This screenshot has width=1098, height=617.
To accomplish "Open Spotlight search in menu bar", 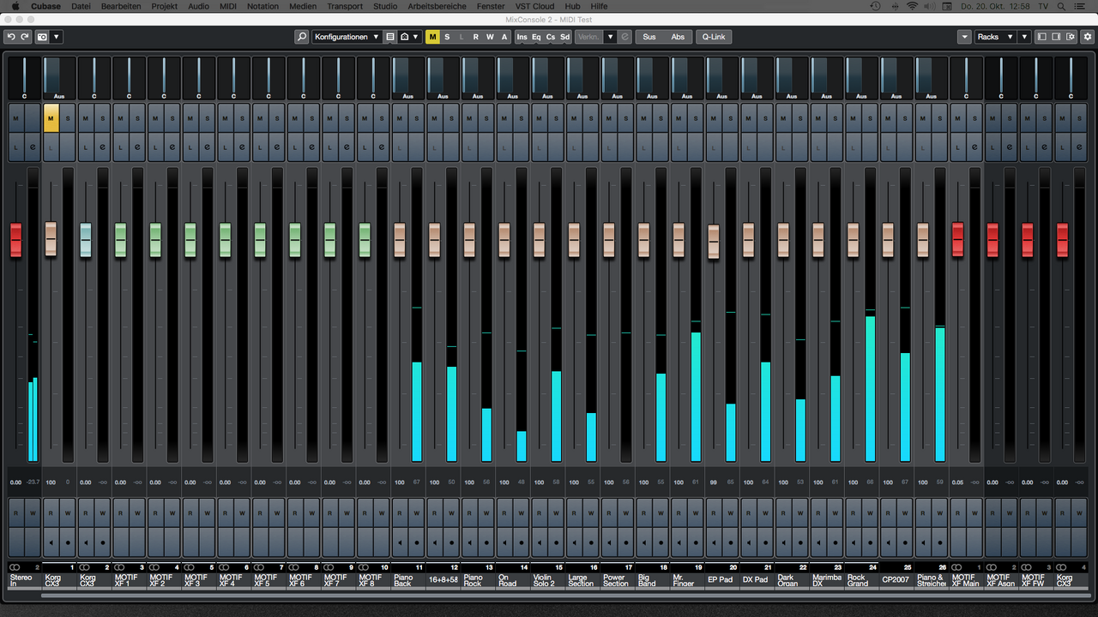I will click(1062, 6).
